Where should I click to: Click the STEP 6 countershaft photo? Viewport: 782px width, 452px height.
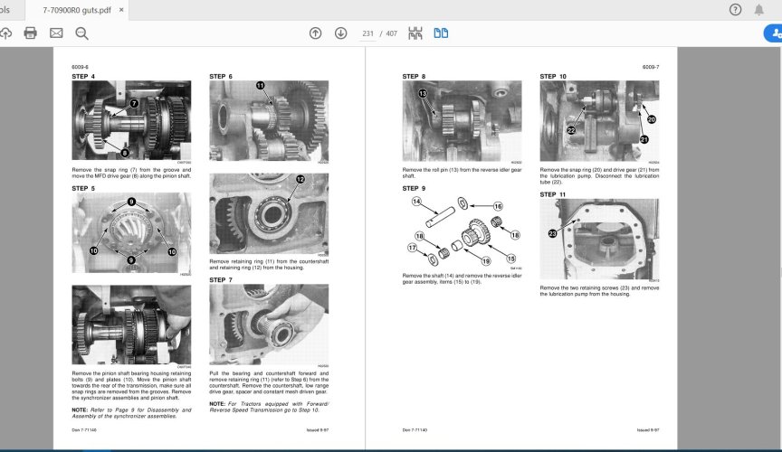(269, 120)
